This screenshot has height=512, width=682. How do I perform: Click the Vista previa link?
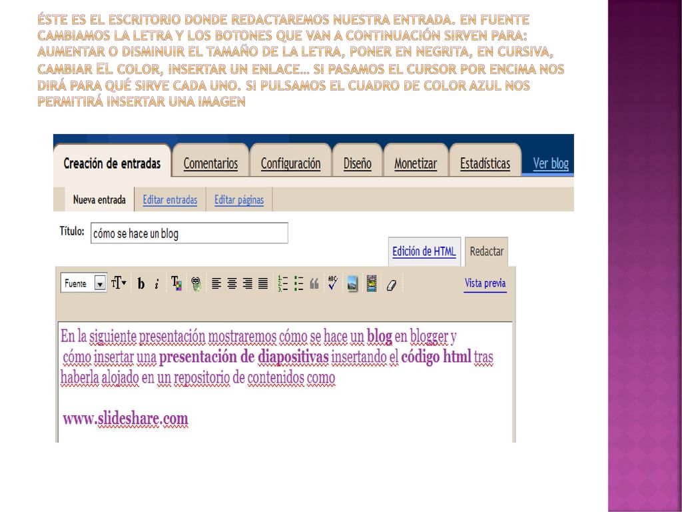coord(485,283)
